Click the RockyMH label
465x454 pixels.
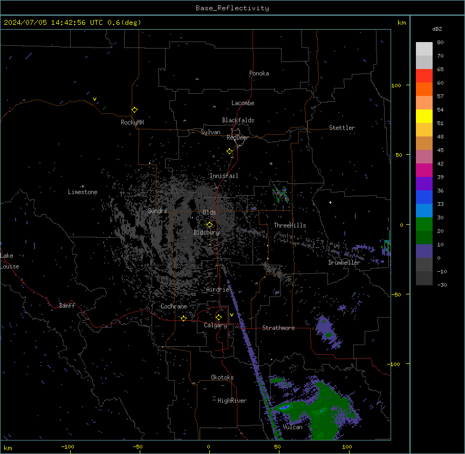tap(132, 122)
